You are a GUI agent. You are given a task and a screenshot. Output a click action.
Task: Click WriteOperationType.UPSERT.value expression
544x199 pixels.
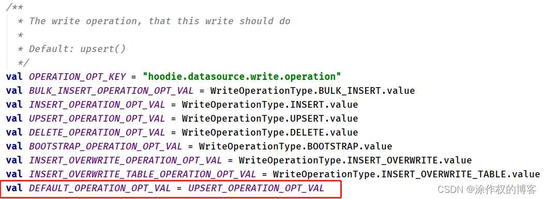[x=270, y=119]
